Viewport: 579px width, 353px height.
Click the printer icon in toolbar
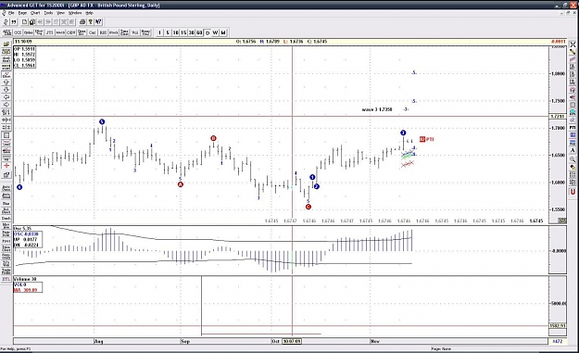click(82, 22)
